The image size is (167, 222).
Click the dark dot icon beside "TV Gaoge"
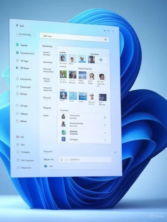tap(17, 68)
